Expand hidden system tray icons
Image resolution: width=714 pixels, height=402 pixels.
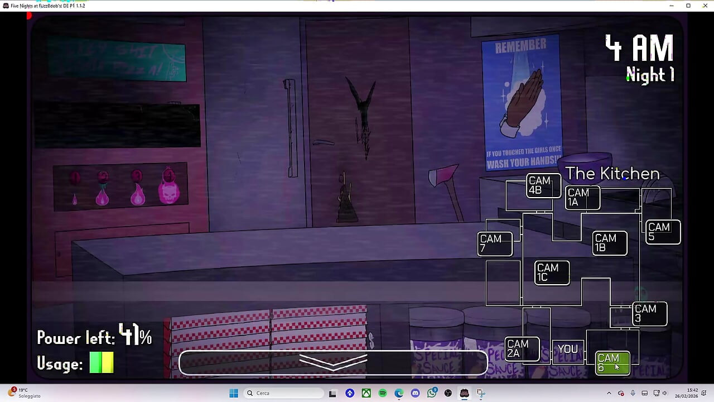point(609,393)
